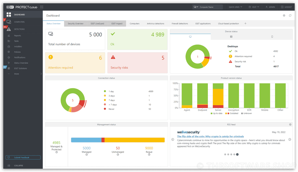Screen dimensions: 298x172
Task: Open the Quick Links dropdown
Action: (235, 7)
